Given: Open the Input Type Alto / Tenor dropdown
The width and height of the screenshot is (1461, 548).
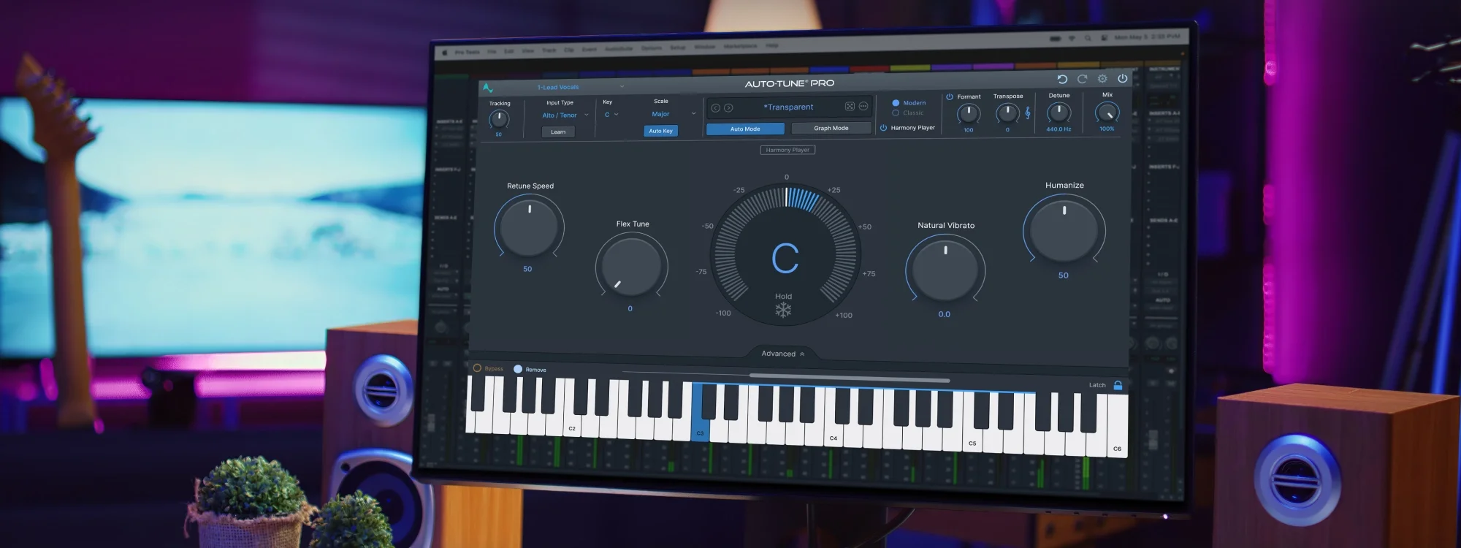Looking at the screenshot, I should point(565,115).
